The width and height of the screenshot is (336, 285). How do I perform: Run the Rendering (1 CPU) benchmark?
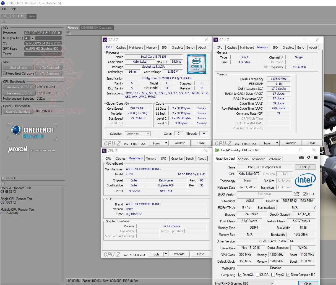[19, 87]
